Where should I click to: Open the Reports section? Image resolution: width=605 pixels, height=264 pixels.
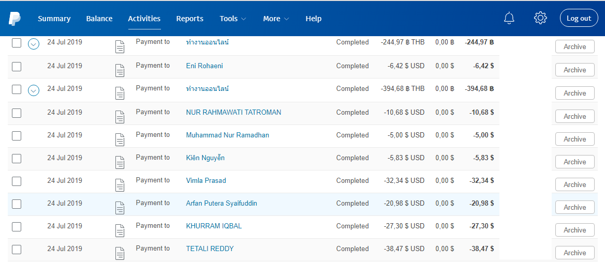190,19
